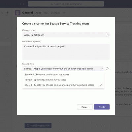The height and width of the screenshot is (132, 132).
Task: Click the New conversation button
Action: [x=38, y=125]
